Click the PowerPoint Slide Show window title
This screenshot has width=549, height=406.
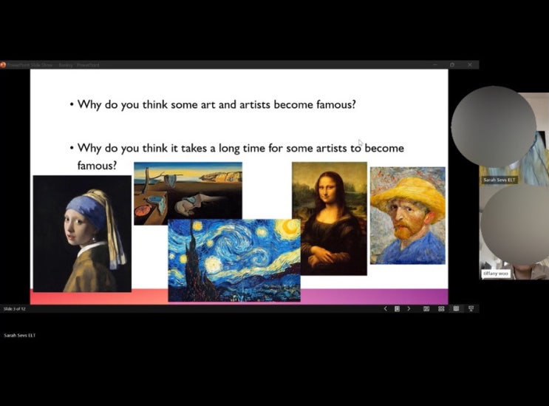53,65
